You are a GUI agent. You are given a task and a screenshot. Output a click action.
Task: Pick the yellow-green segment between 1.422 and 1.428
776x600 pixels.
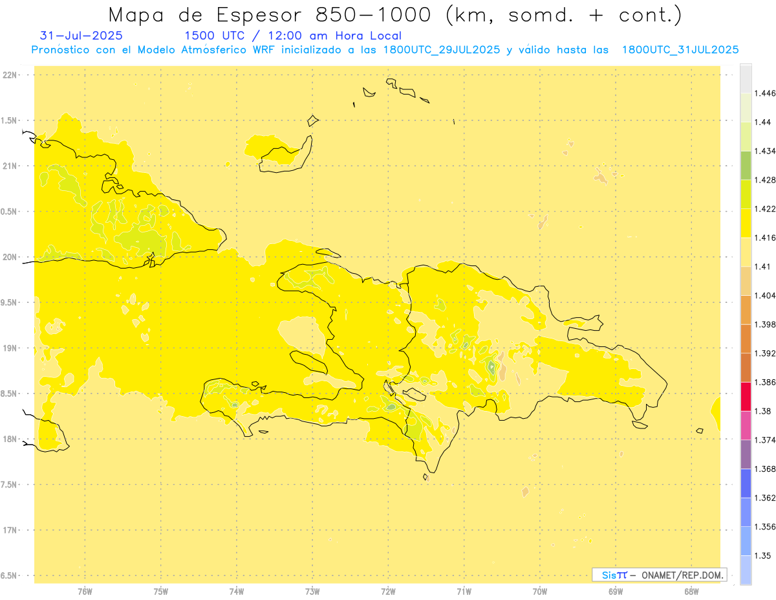tap(746, 194)
